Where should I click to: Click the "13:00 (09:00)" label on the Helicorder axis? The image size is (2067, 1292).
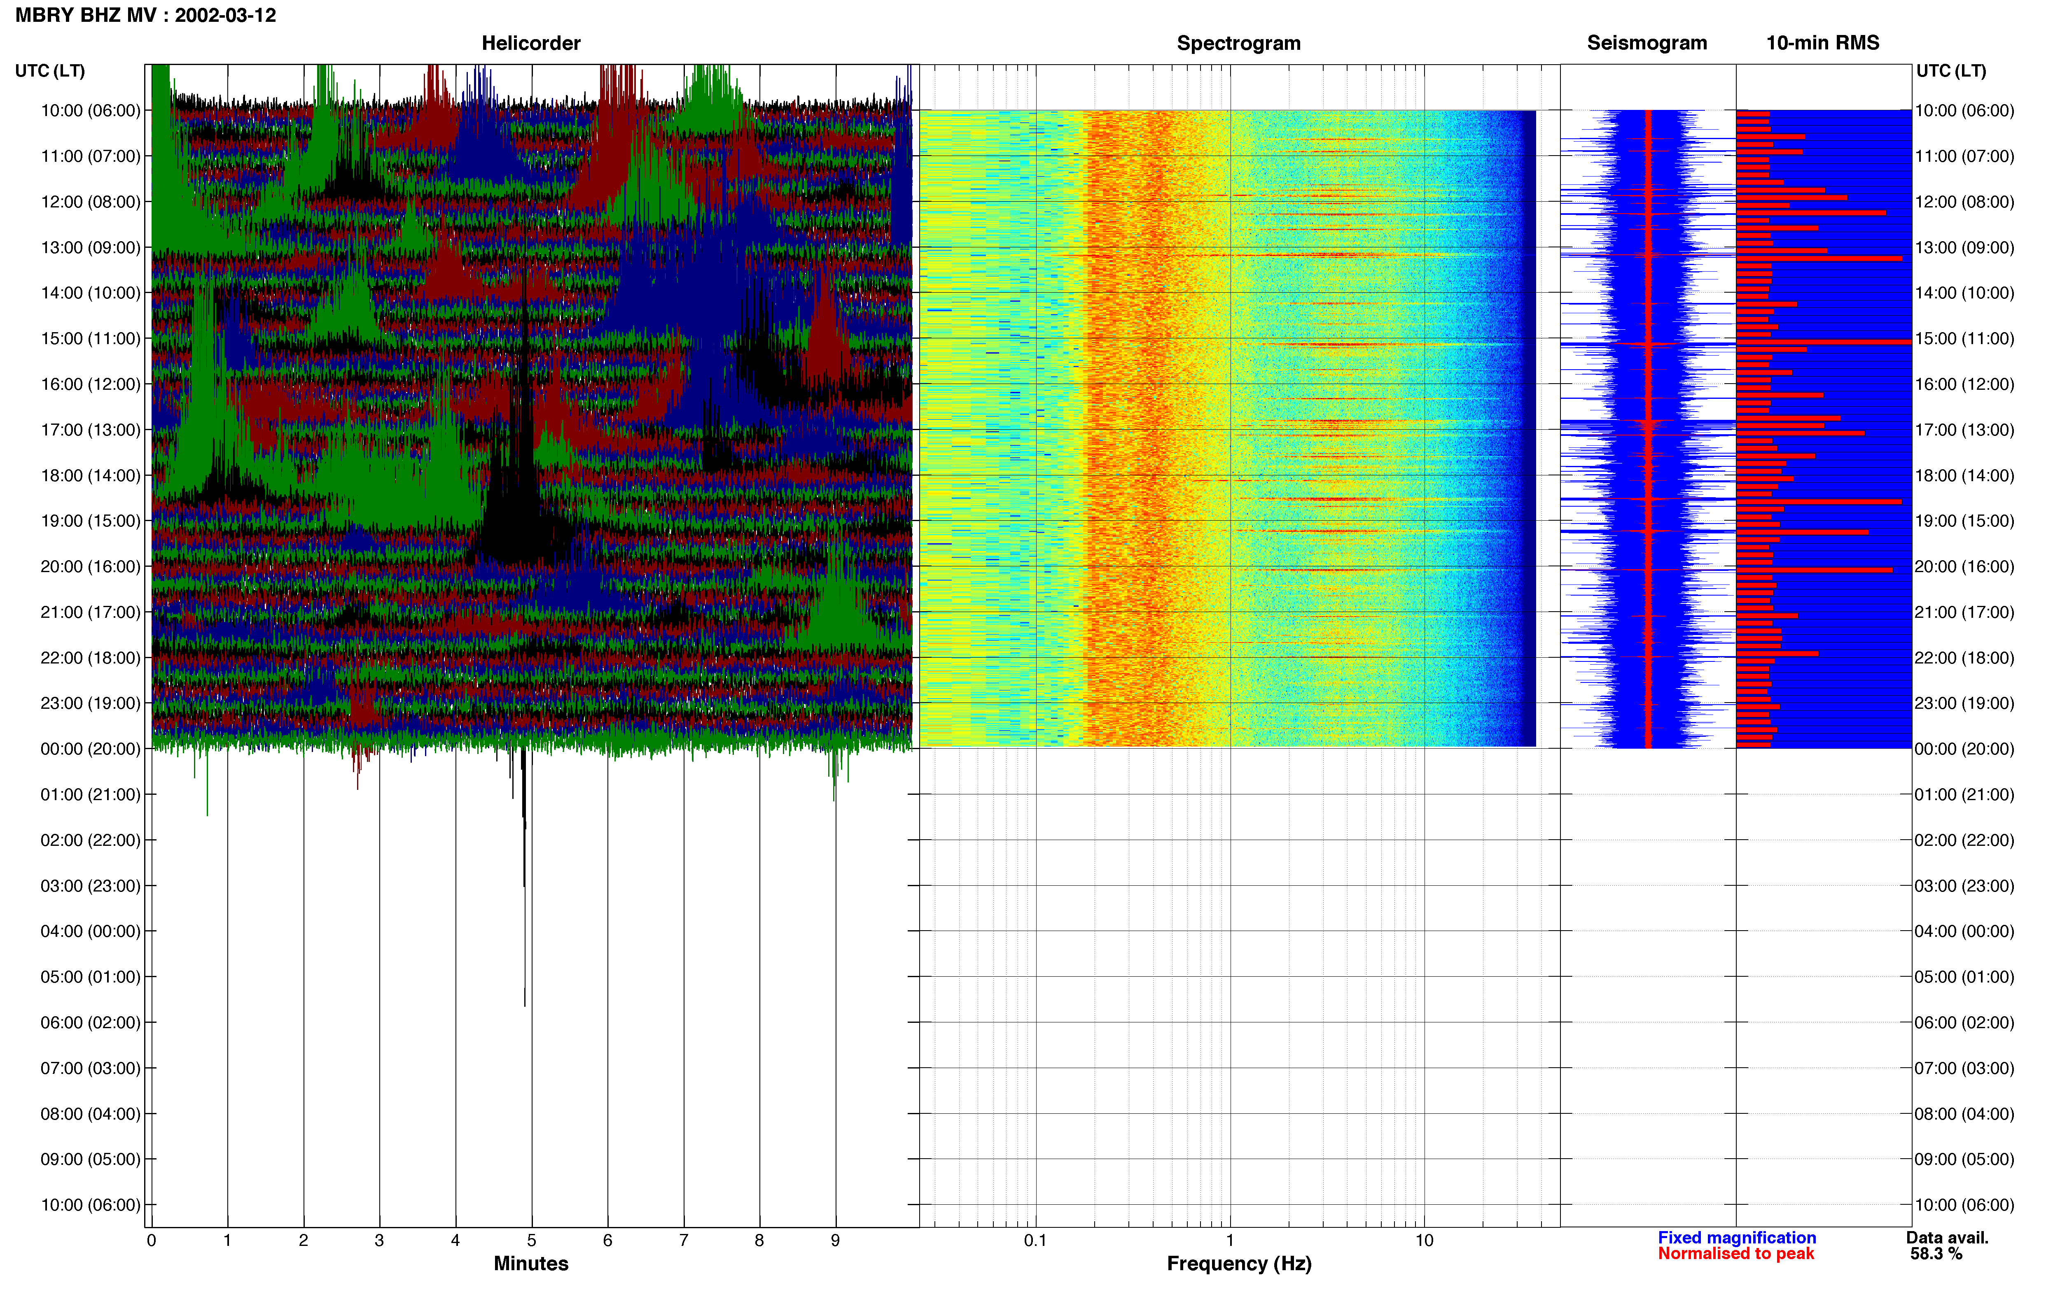coord(91,248)
